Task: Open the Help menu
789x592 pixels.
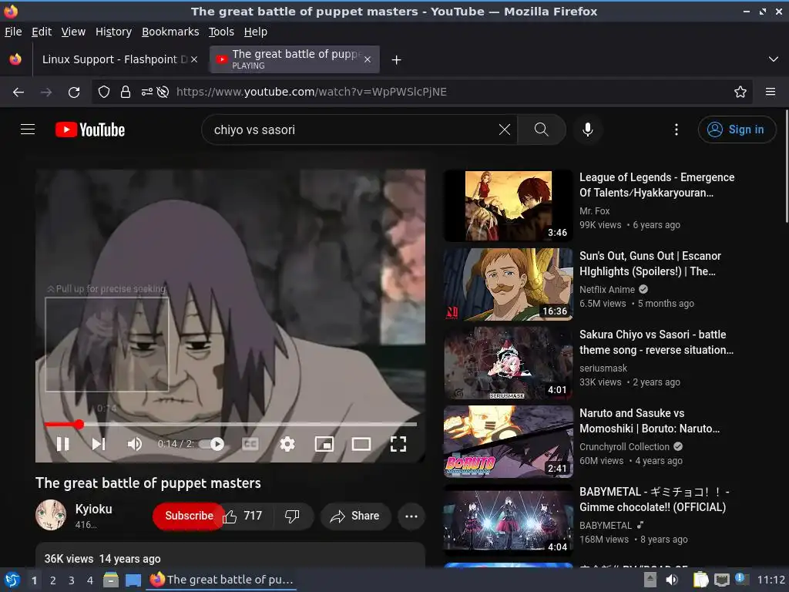Action: [x=256, y=32]
